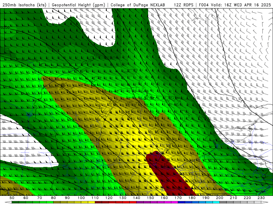Image resolution: width=273 pixels, height=204 pixels.
Task: Click the 180 knot scale label
Action: (192, 198)
